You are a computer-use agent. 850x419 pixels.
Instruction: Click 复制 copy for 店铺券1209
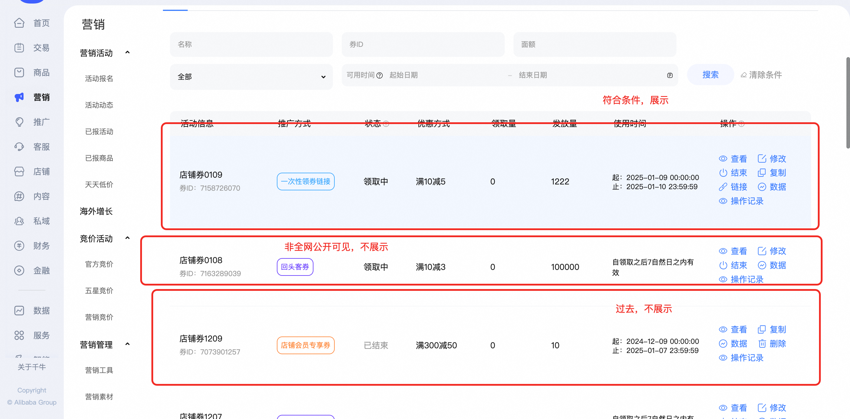click(x=771, y=330)
